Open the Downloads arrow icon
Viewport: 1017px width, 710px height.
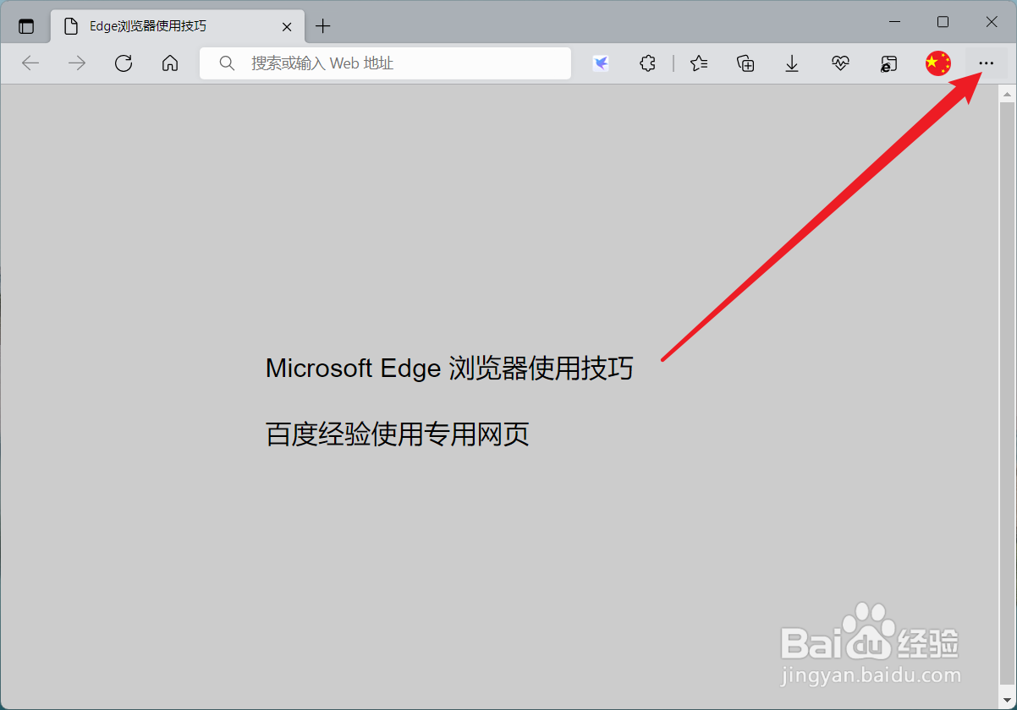coord(792,63)
